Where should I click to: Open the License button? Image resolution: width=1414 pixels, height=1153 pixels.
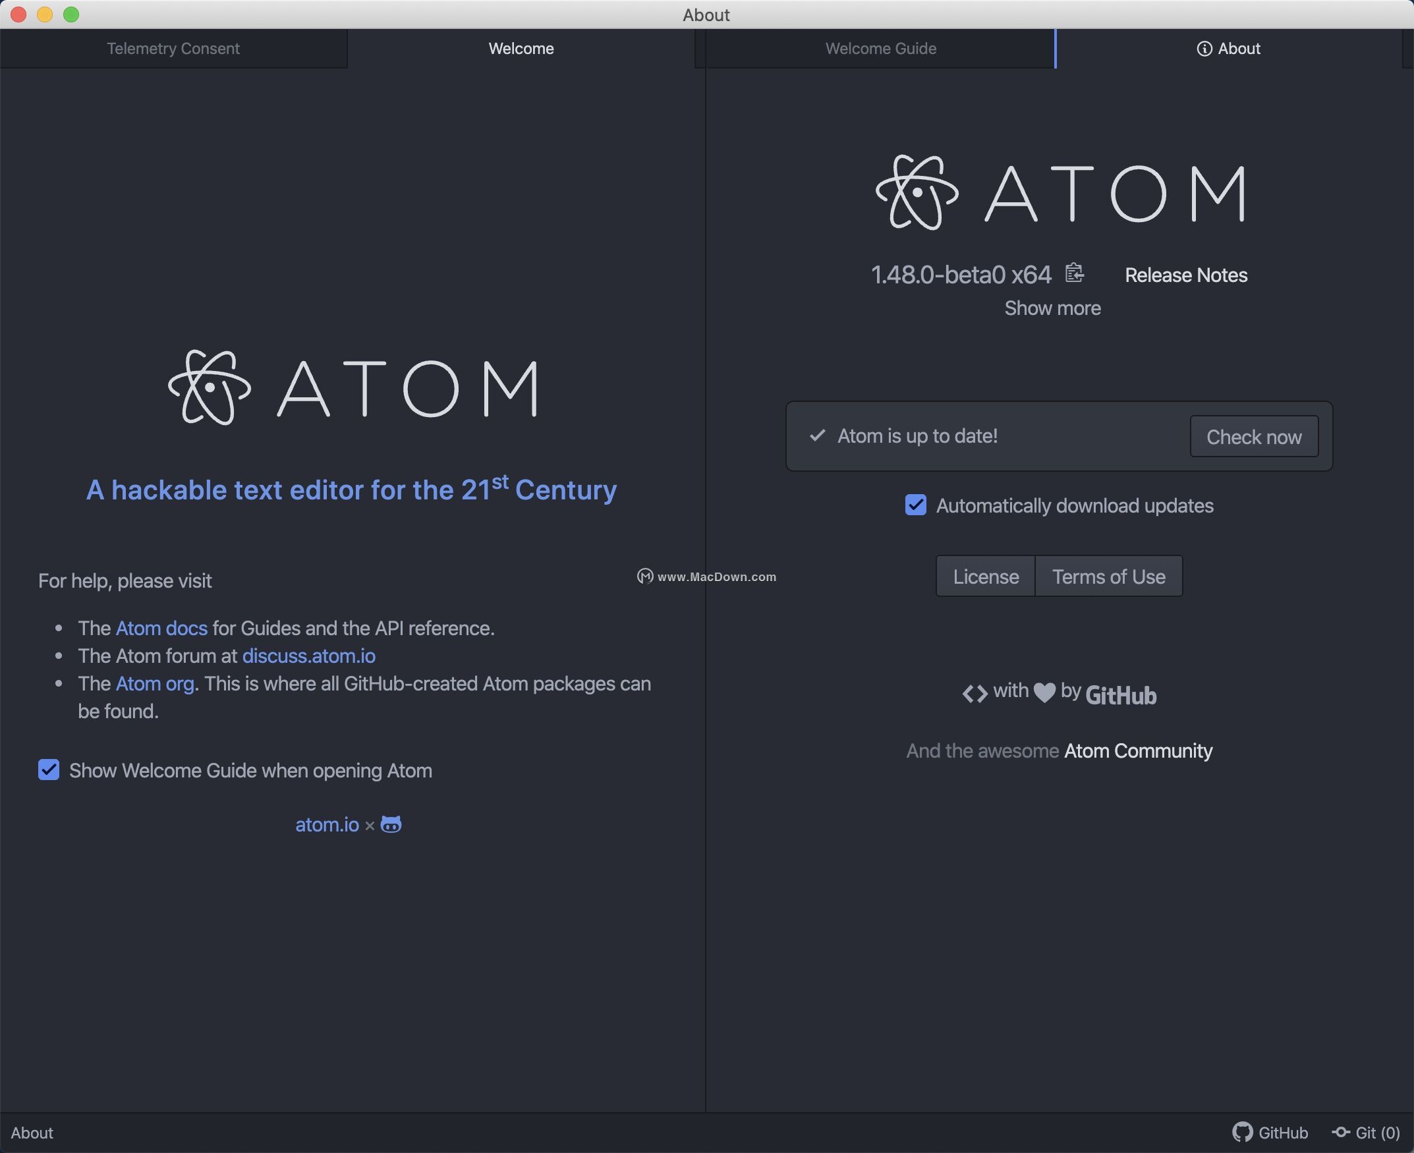coord(986,576)
